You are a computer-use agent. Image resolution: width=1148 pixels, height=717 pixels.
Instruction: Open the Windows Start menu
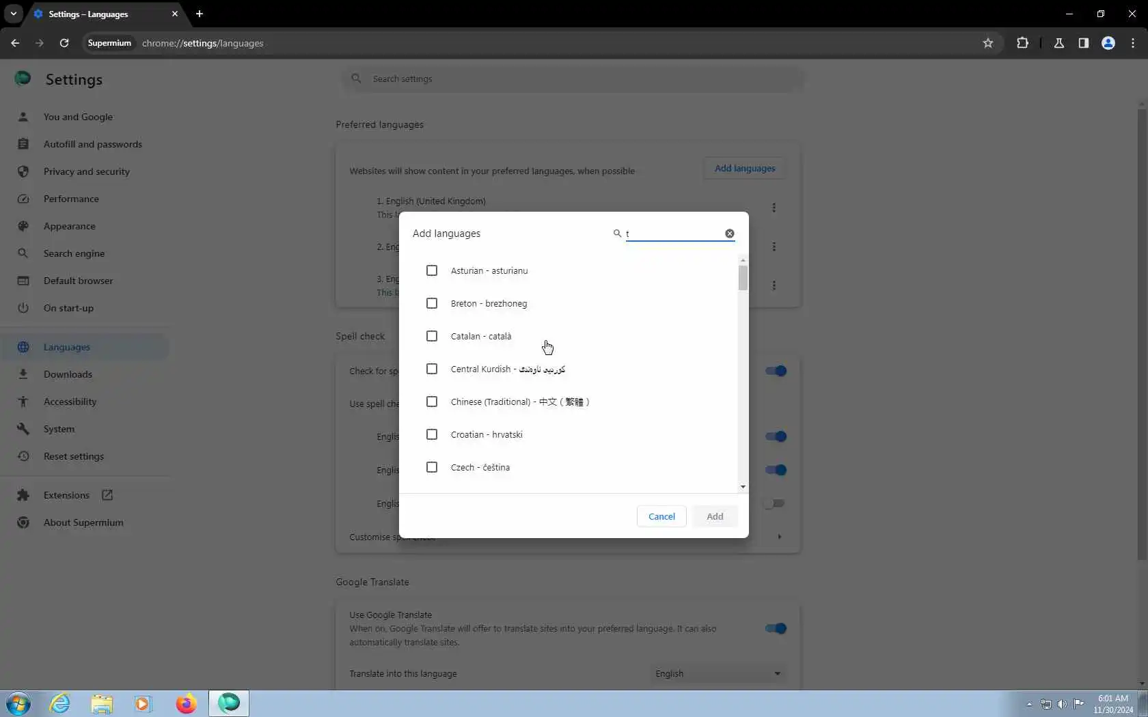(18, 703)
